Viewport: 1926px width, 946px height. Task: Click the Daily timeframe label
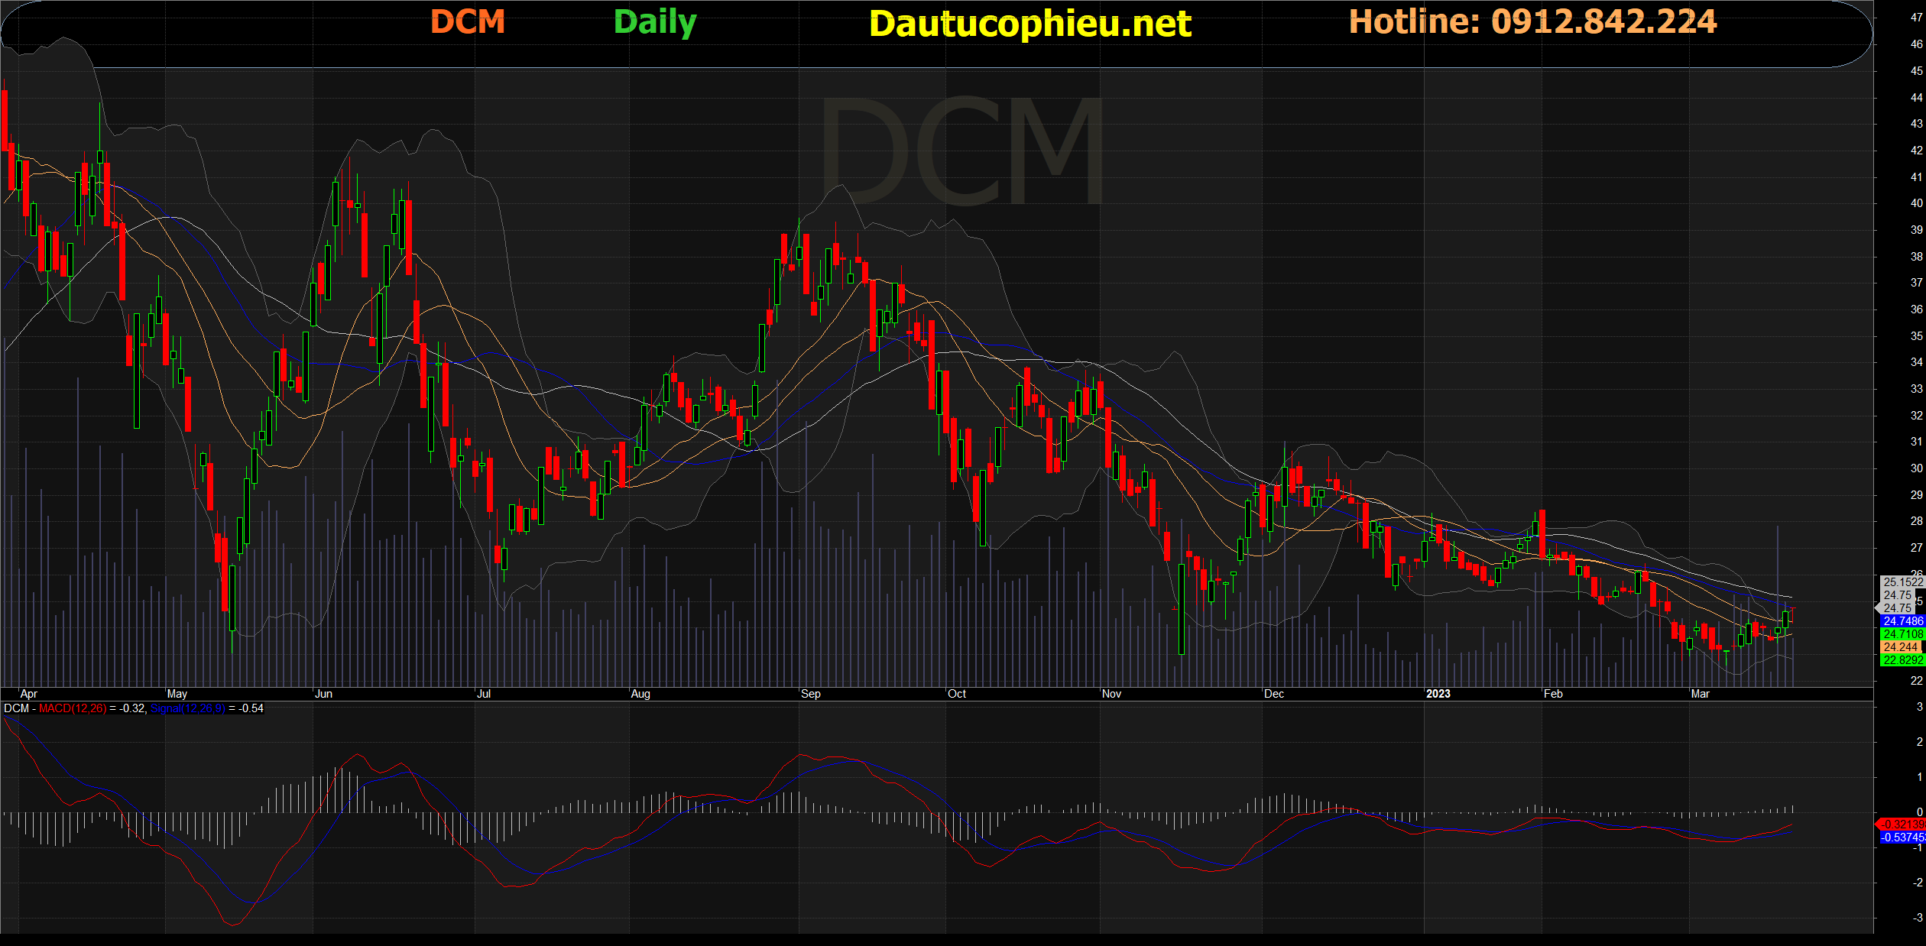tap(655, 22)
